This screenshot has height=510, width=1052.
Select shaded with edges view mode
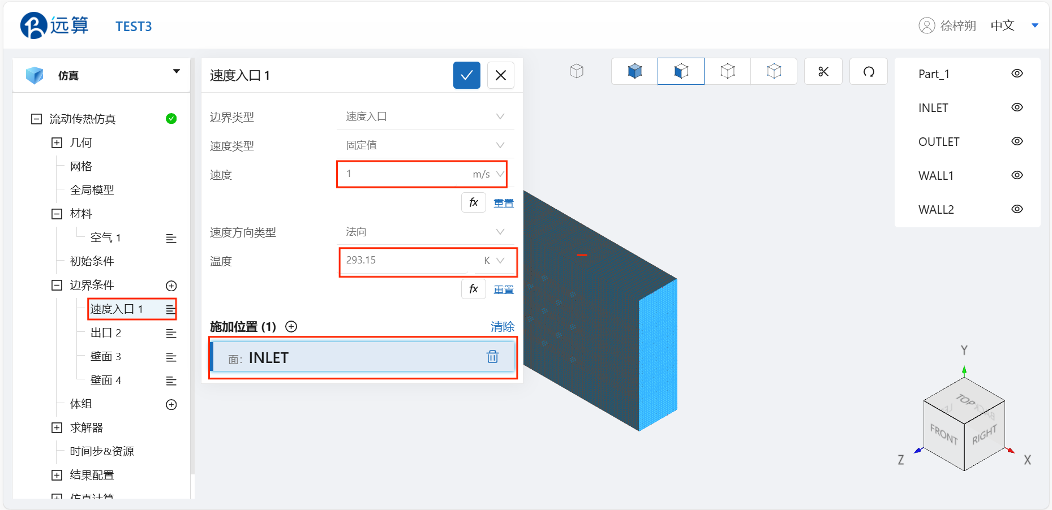681,71
